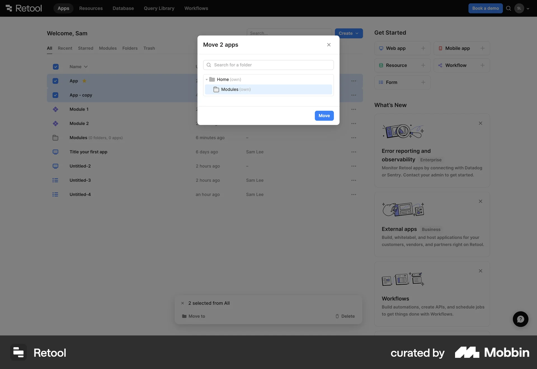This screenshot has width=537, height=369.
Task: Open Workflows in the top navigation
Action: [196, 8]
